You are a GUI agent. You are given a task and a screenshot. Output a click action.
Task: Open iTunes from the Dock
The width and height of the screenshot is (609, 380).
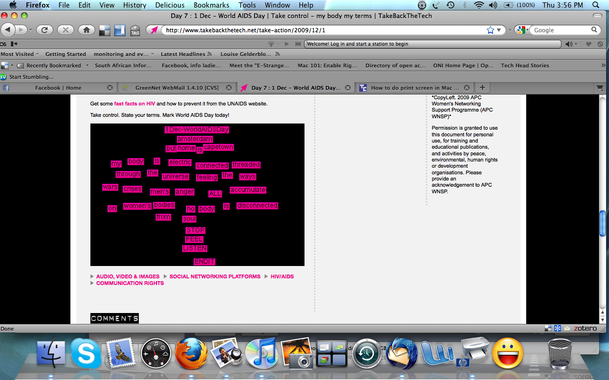261,354
